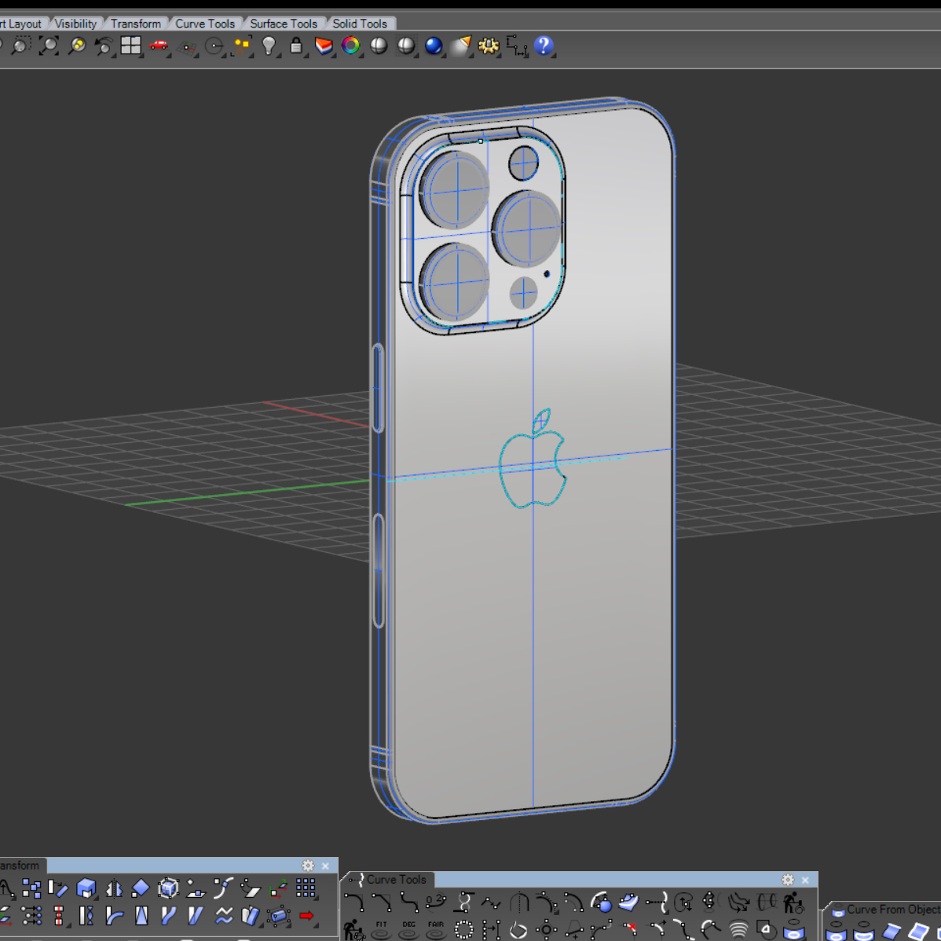Viewport: 941px width, 941px height.
Task: Click the red car icon in toolbar
Action: point(159,46)
